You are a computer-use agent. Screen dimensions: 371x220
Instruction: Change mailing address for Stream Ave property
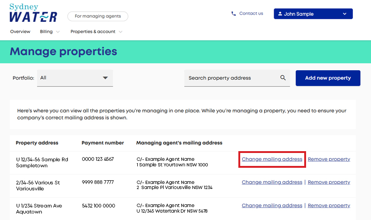click(x=272, y=206)
